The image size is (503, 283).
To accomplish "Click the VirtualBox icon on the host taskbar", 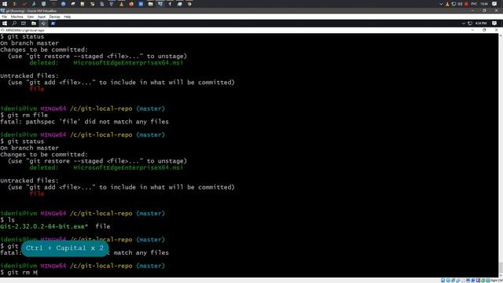I will click(x=160, y=4).
